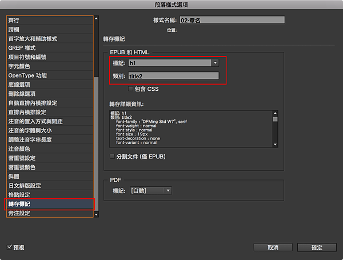Open 格點設定 category
The height and width of the screenshot is (260, 343).
click(x=50, y=195)
